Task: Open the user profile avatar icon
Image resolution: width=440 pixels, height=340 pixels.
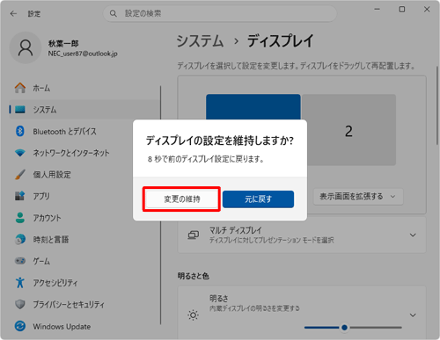Action: pos(26,47)
